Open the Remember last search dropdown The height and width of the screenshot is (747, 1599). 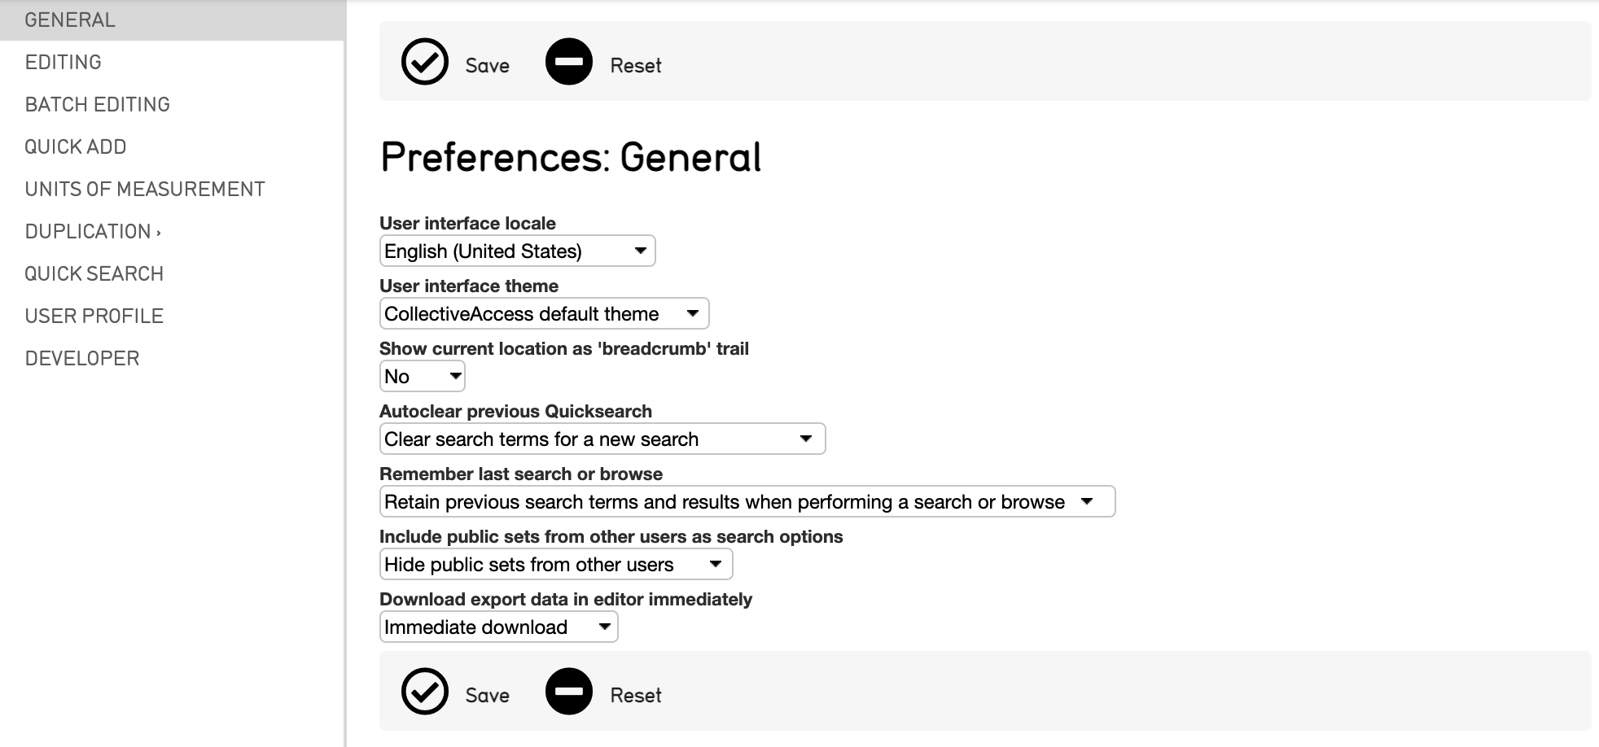[747, 501]
